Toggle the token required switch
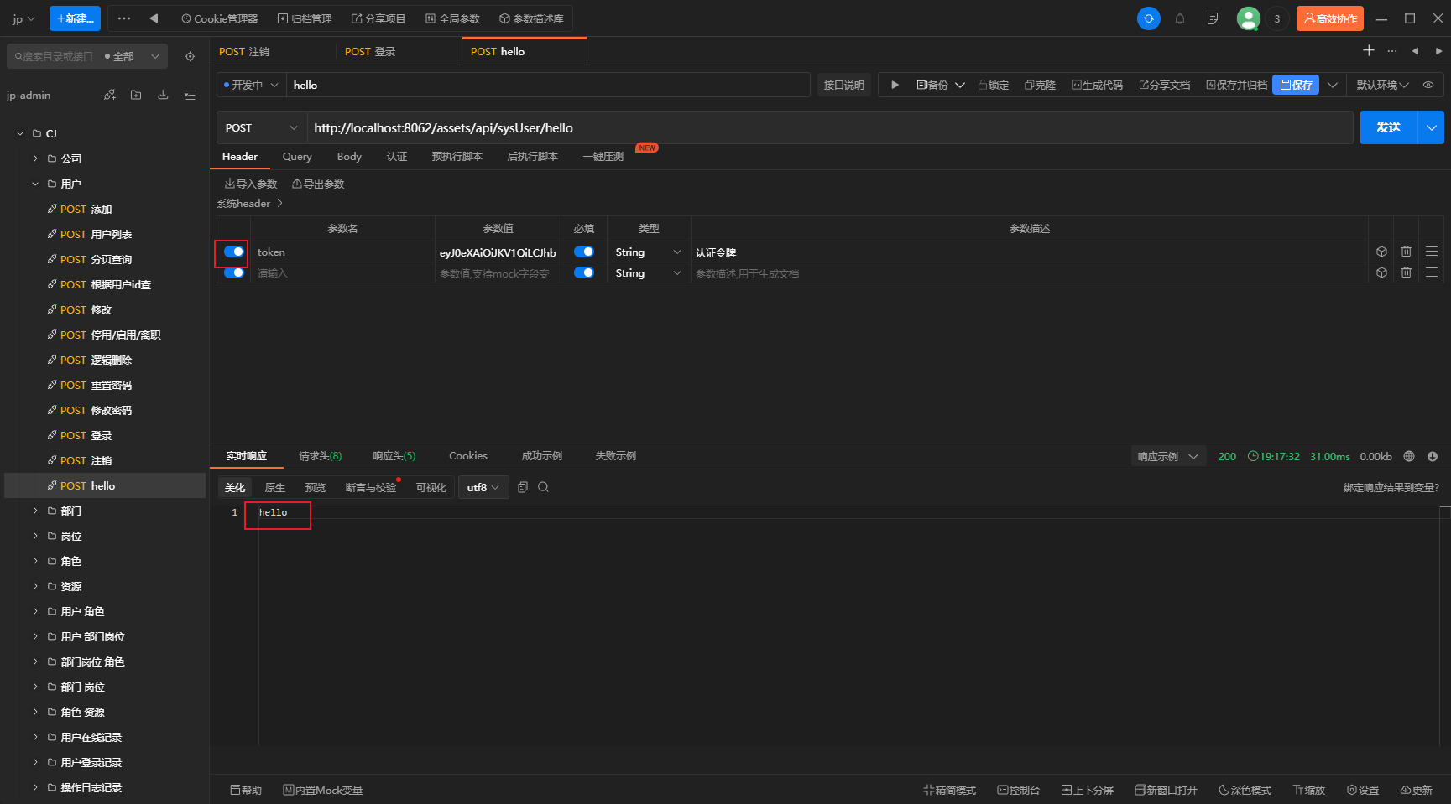The image size is (1451, 804). [x=584, y=252]
